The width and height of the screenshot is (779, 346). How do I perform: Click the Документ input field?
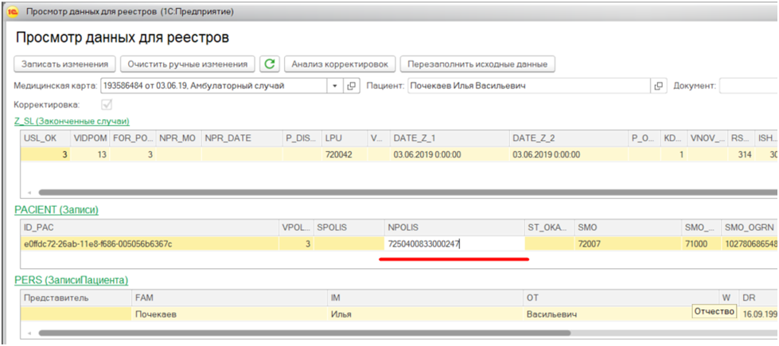(x=748, y=86)
